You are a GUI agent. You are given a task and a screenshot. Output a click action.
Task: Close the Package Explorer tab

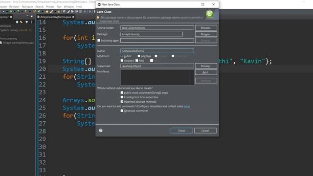pyautogui.click(x=11, y=17)
